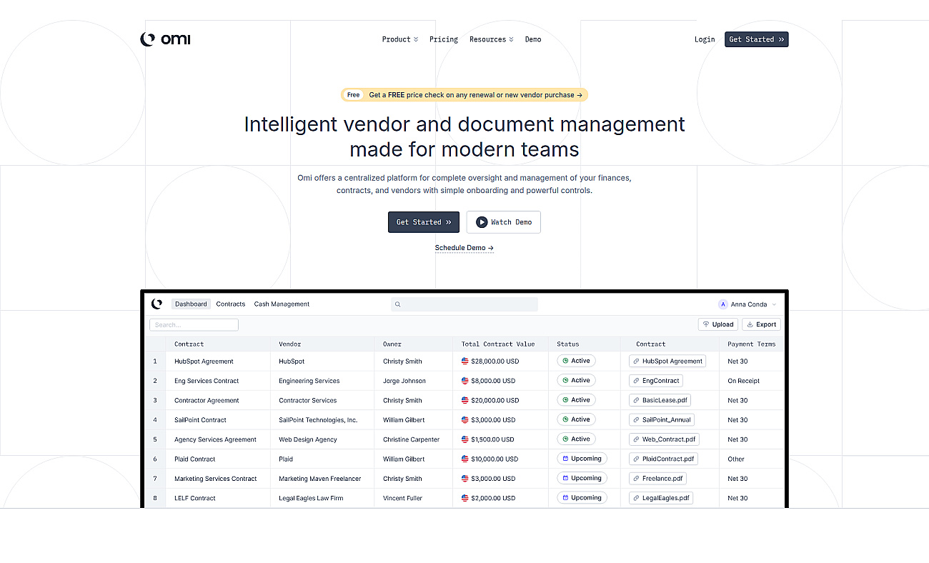Click SailPoint Technologies, Inc. vendor cell

pyautogui.click(x=318, y=420)
